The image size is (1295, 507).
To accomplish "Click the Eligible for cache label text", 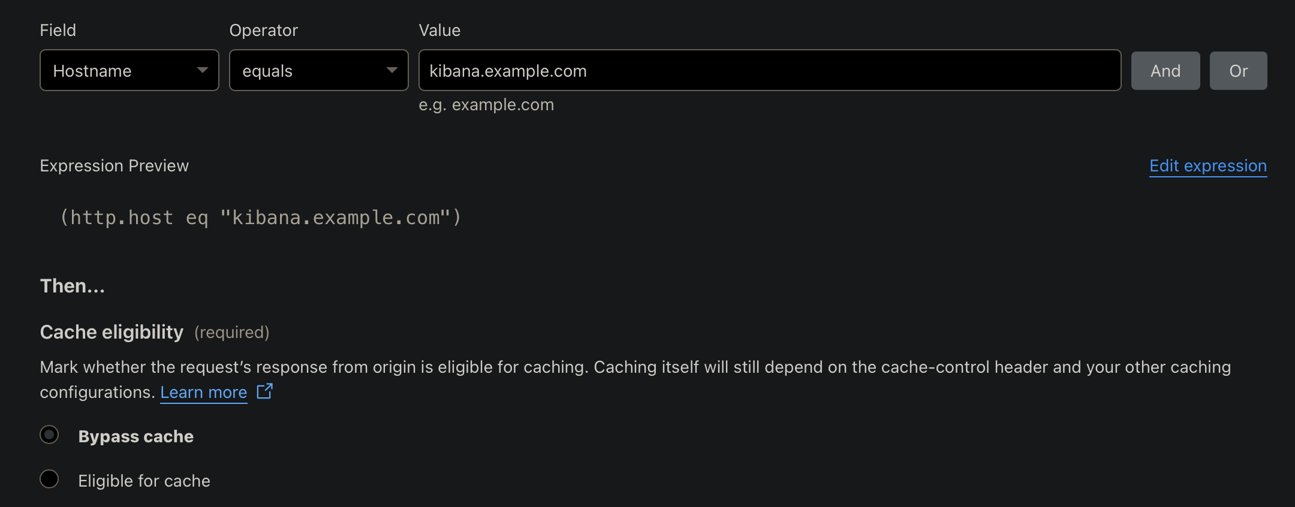I will (144, 481).
